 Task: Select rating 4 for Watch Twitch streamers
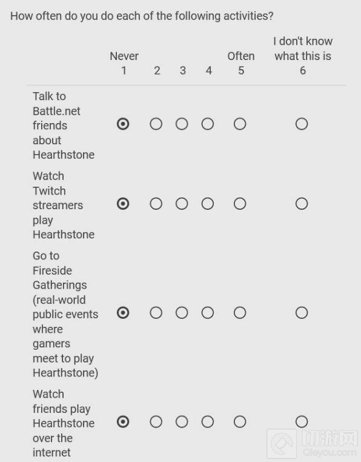208,204
